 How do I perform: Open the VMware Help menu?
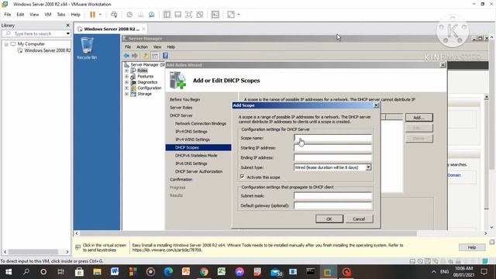click(x=76, y=15)
